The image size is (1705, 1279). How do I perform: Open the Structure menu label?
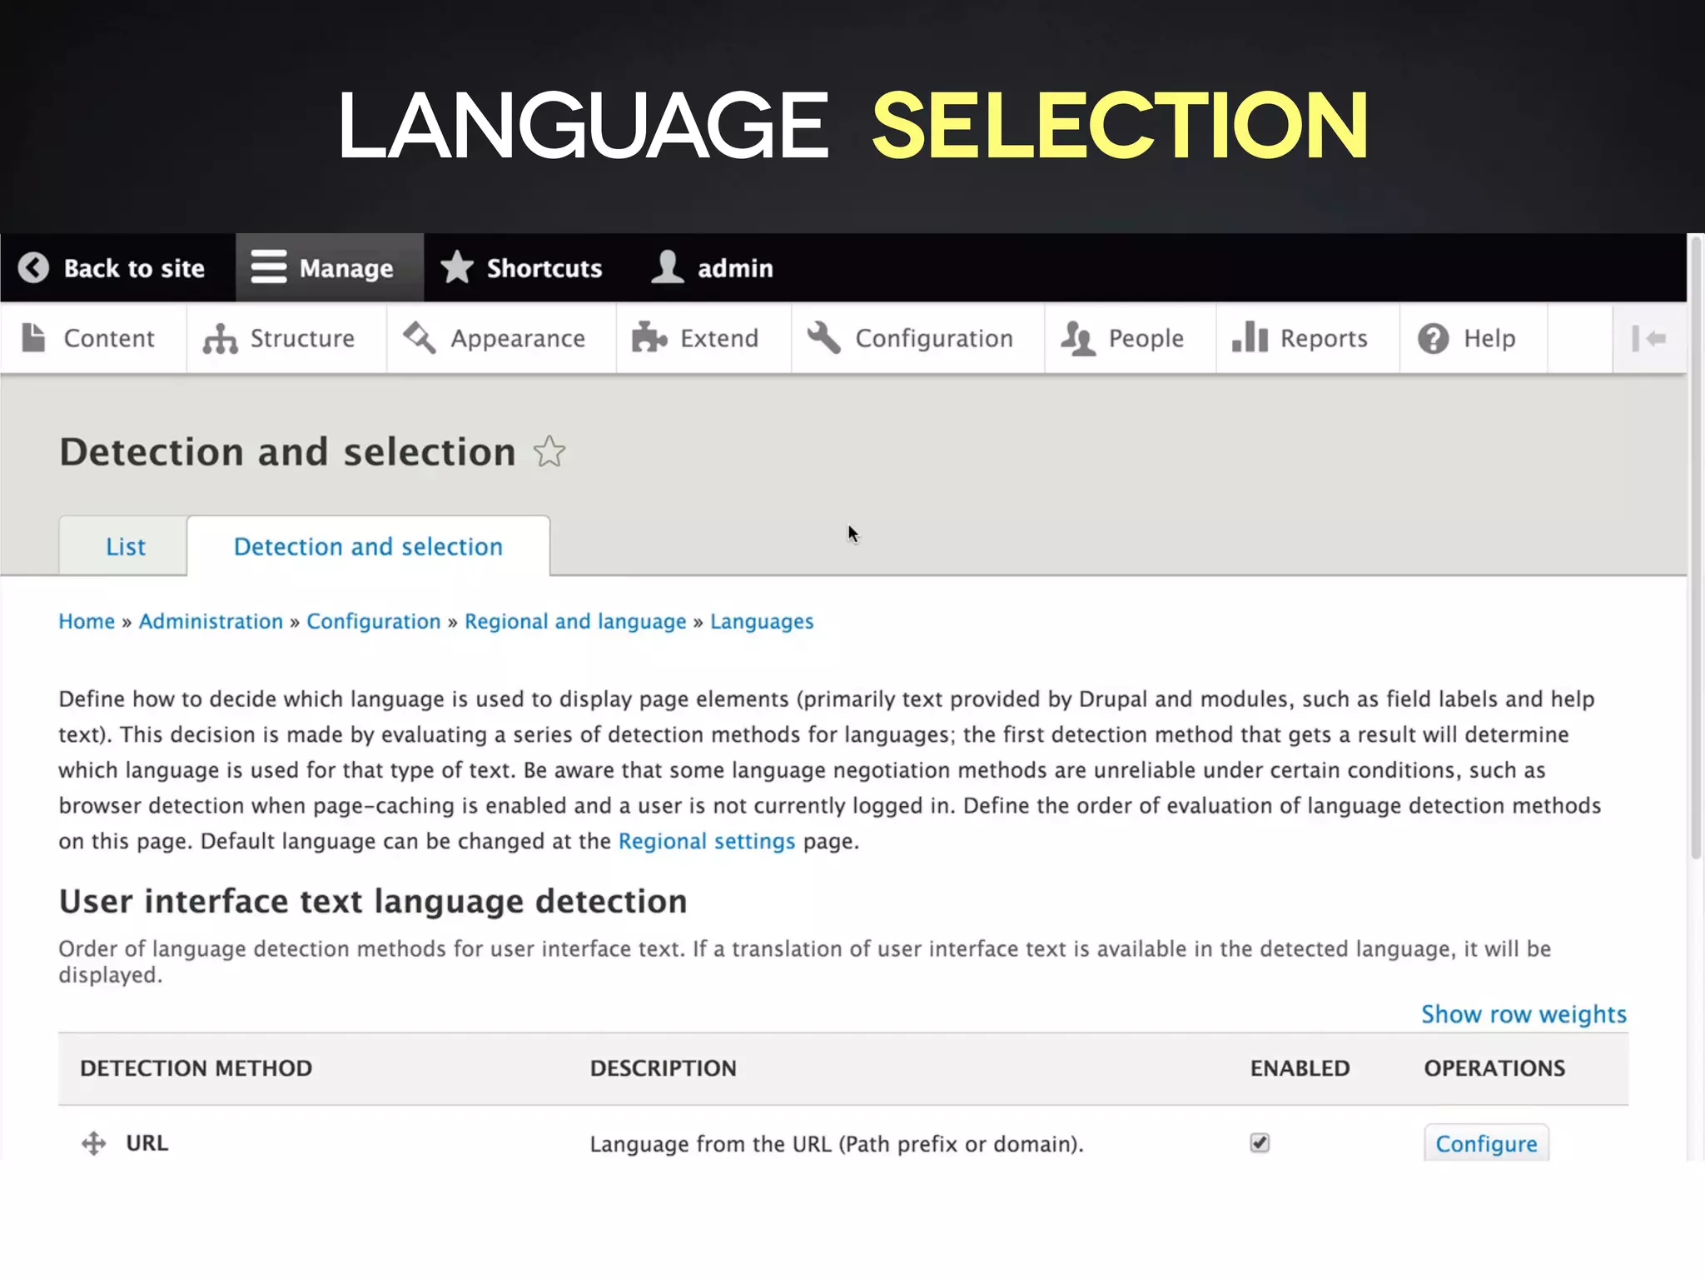[x=302, y=338]
